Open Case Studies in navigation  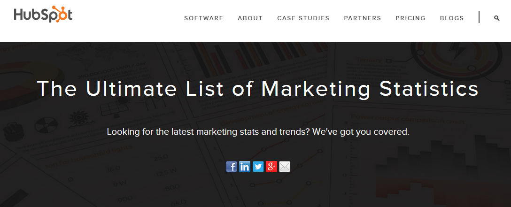[303, 18]
